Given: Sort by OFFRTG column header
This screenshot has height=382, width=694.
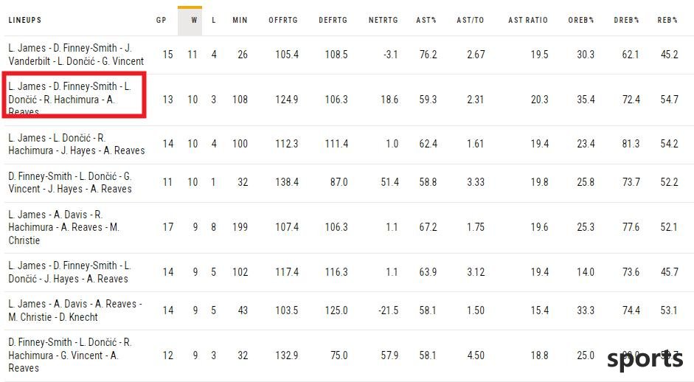Looking at the screenshot, I should 283,21.
